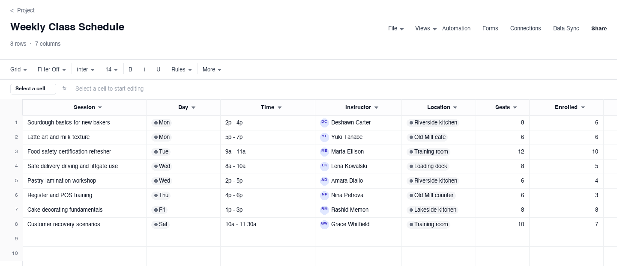Select the Cake decorating fundamentals cell
617x266 pixels.
click(x=84, y=210)
